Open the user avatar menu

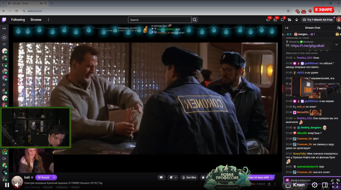click(338, 19)
